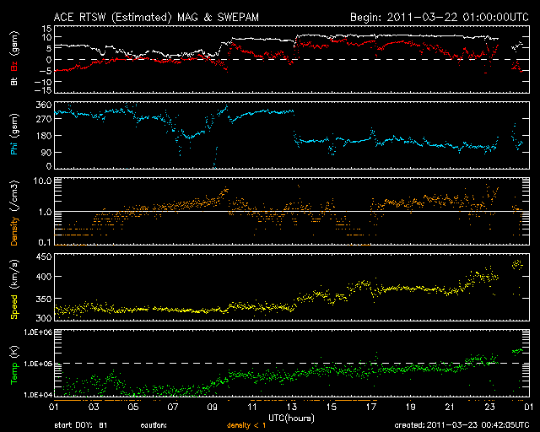Image resolution: width=540 pixels, height=432 pixels.
Task: Click the orange 'density < 1' caution text
Action: (246, 425)
